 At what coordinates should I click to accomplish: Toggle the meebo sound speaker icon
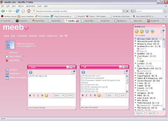tap(66, 36)
